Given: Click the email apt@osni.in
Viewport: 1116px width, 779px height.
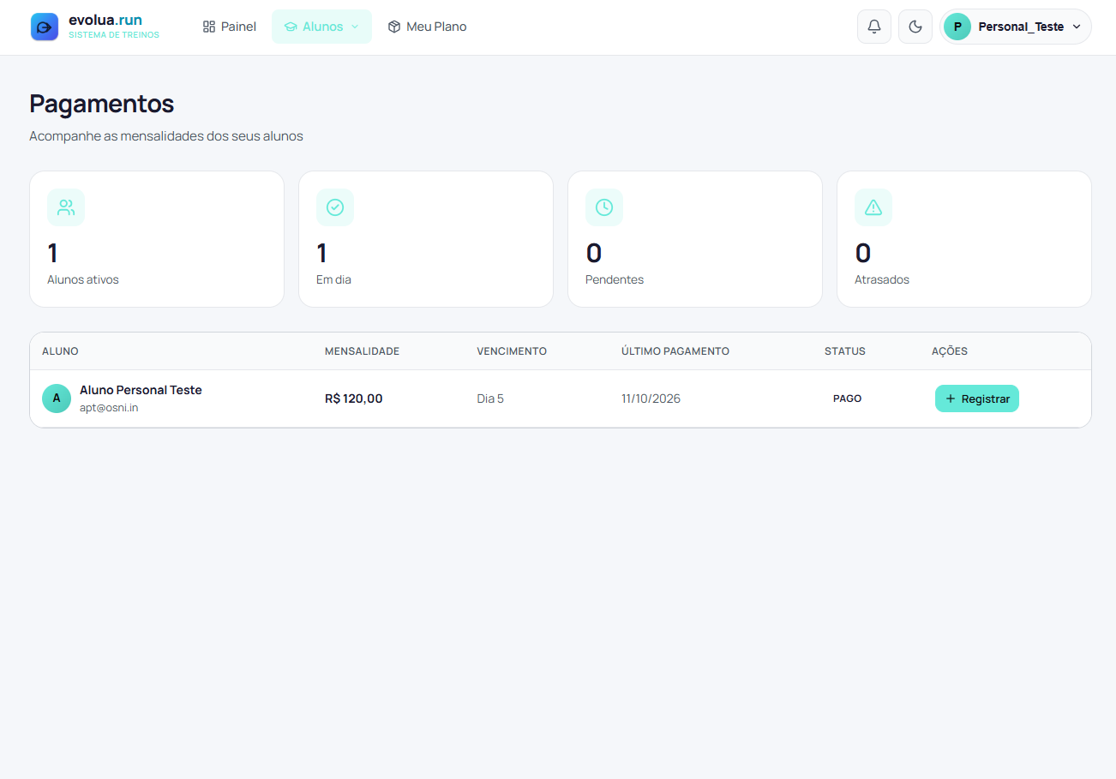Looking at the screenshot, I should coord(109,408).
